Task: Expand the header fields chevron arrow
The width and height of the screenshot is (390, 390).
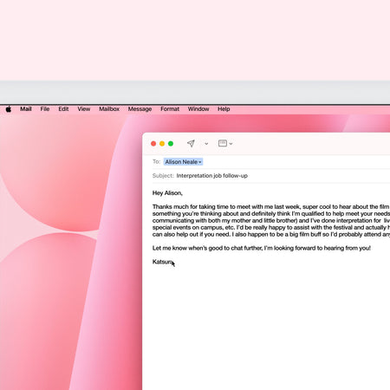Action: [231, 144]
